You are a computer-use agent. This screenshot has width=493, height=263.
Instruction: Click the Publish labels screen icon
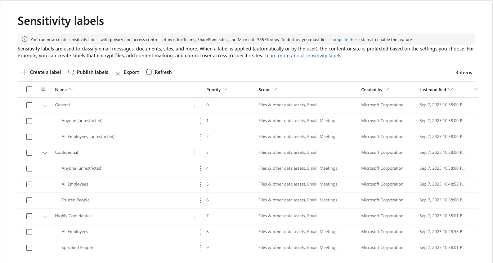tap(71, 72)
